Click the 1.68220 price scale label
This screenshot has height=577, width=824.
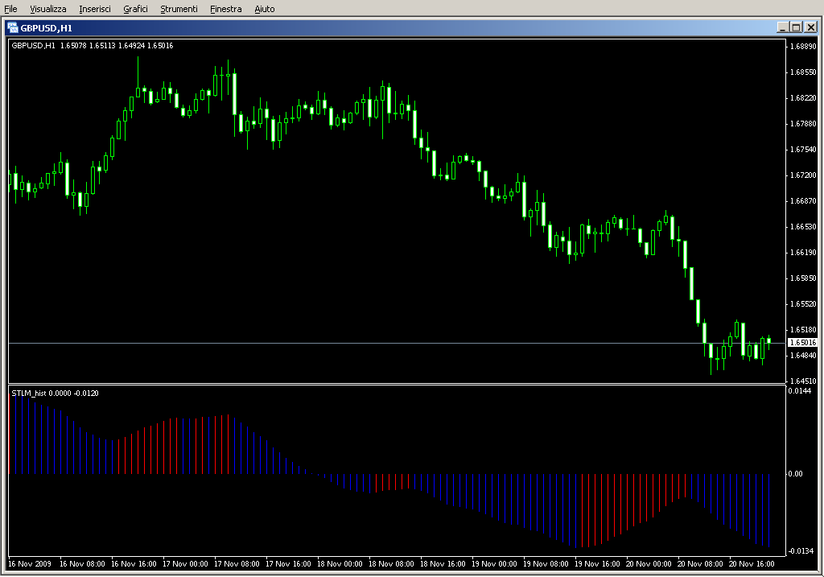pyautogui.click(x=804, y=97)
